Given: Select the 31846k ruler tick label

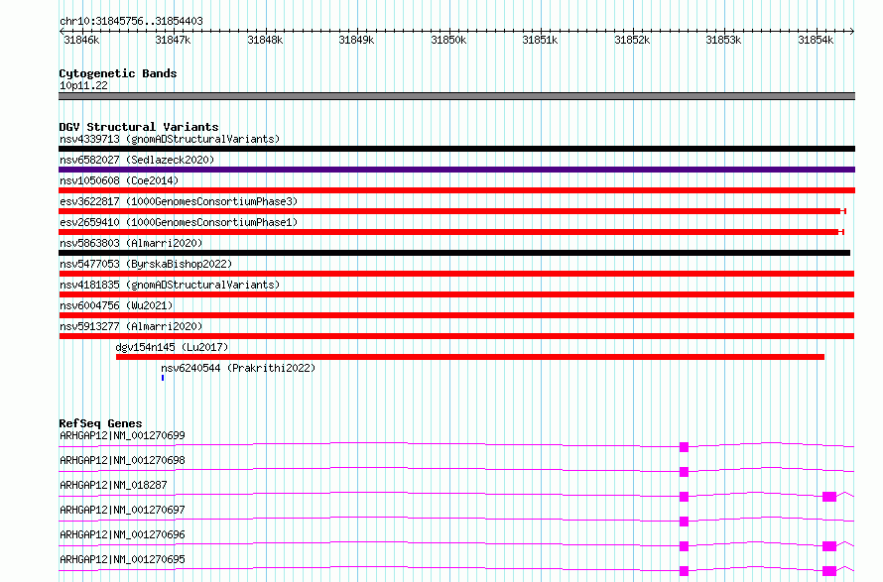Looking at the screenshot, I should point(81,40).
